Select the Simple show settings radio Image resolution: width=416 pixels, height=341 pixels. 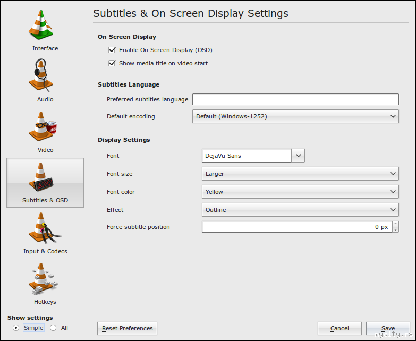click(x=16, y=328)
